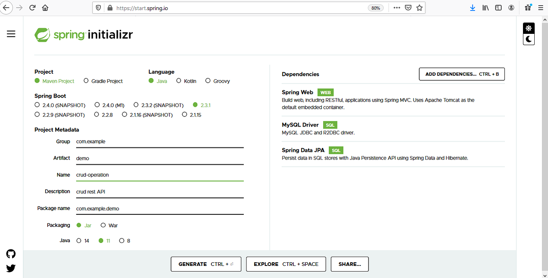548x278 pixels.
Task: Open the site navigation hamburger menu
Action: (x=11, y=34)
